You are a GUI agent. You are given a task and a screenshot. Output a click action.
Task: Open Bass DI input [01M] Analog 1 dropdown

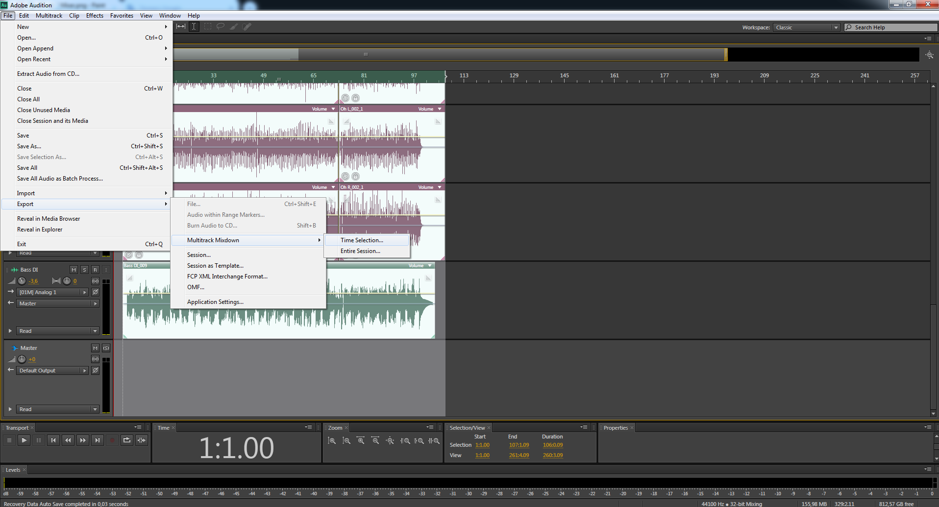[53, 292]
